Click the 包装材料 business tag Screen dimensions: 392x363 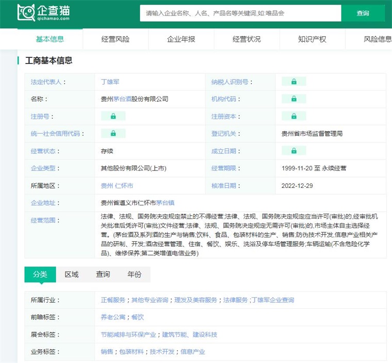[131, 352]
